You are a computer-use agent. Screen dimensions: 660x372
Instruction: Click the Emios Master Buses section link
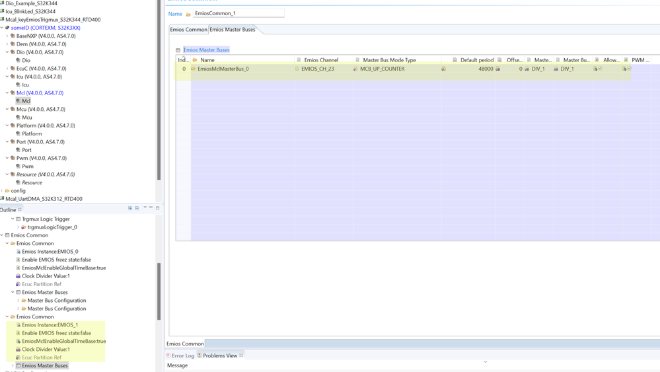click(206, 50)
